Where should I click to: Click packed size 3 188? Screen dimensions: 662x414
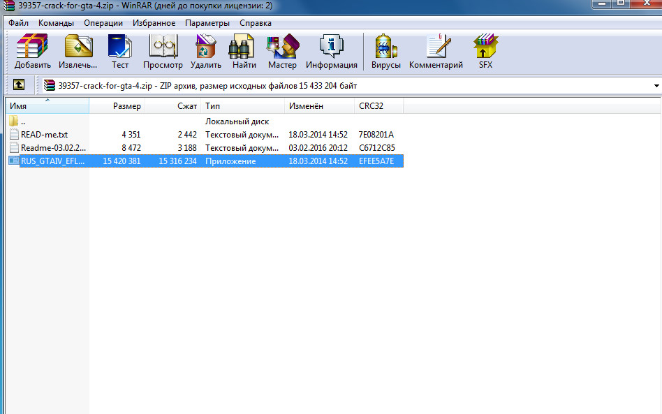187,148
